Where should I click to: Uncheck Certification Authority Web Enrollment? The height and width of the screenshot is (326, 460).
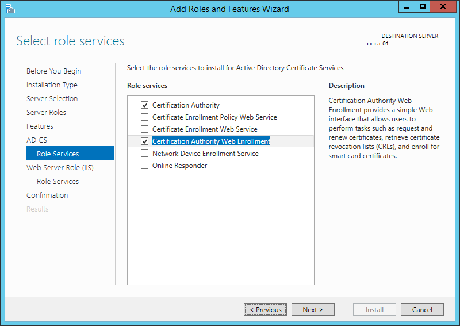(144, 141)
